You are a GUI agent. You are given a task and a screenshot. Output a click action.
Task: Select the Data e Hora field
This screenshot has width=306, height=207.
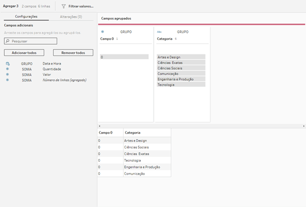tap(52, 64)
